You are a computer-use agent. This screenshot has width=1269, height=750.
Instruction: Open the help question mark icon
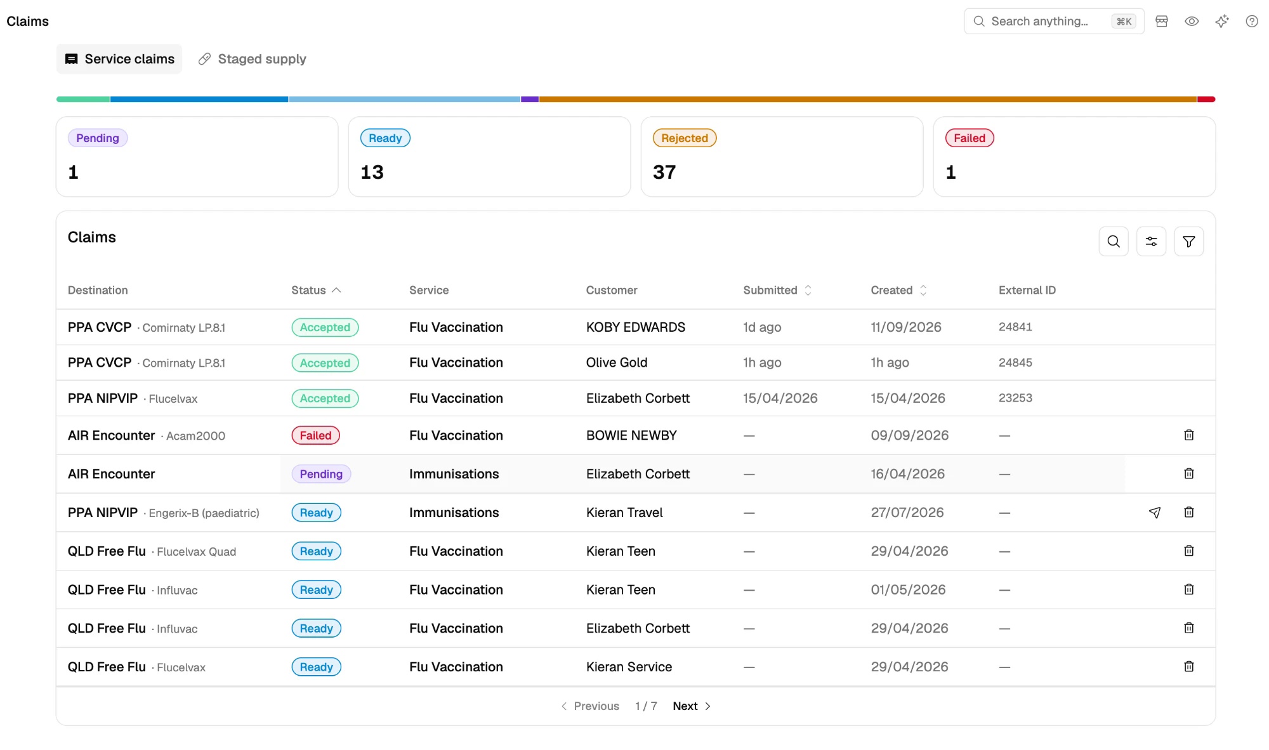point(1251,21)
